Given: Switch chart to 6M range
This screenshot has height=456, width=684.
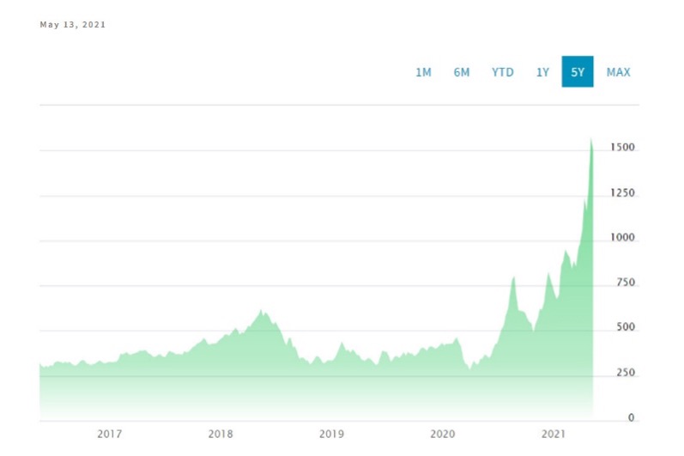Looking at the screenshot, I should point(462,72).
